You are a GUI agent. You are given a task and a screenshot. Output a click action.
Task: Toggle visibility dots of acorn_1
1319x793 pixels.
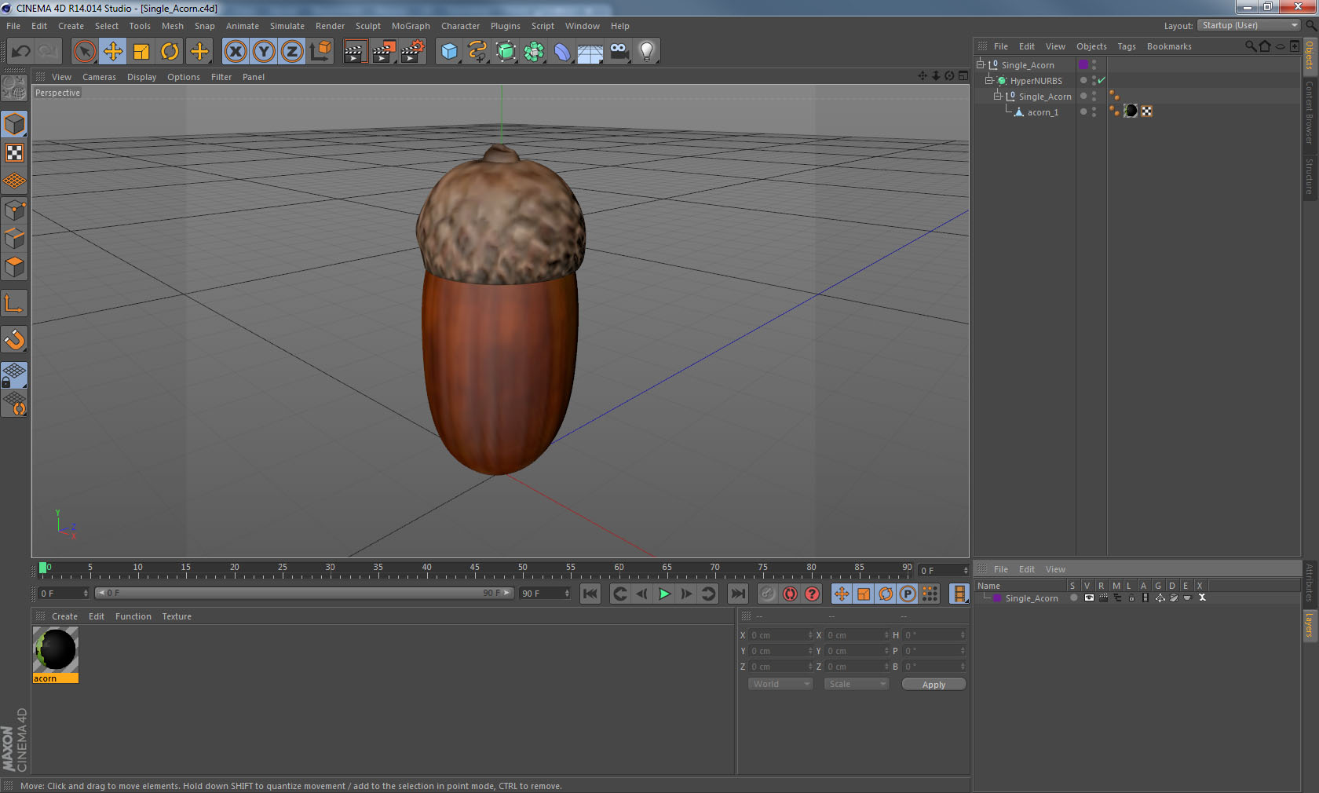[x=1094, y=111]
